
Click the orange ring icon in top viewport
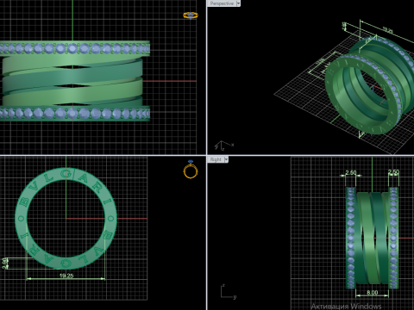point(191,15)
